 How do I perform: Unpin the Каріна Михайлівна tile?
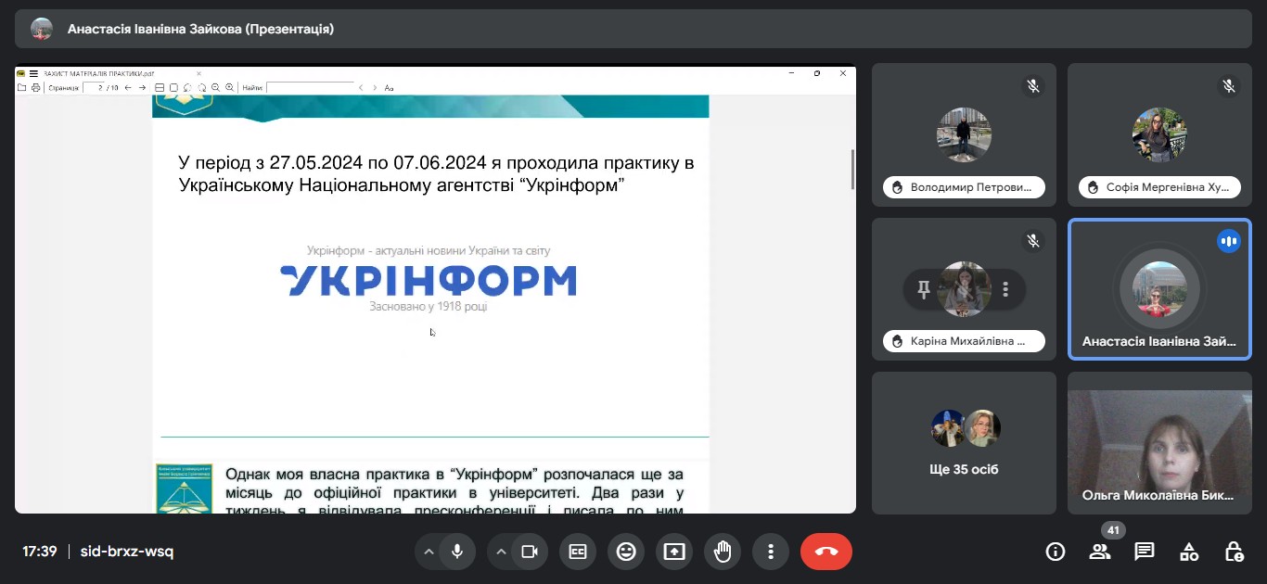(x=923, y=289)
